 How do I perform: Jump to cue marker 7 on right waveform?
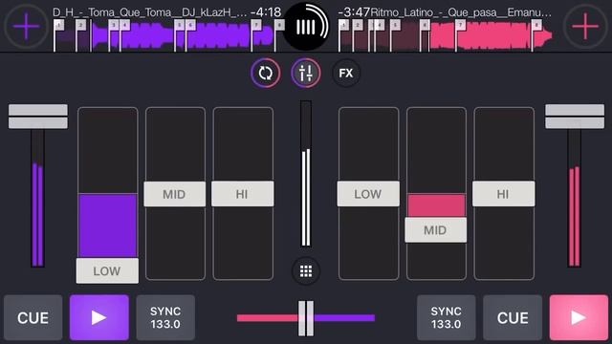point(461,26)
